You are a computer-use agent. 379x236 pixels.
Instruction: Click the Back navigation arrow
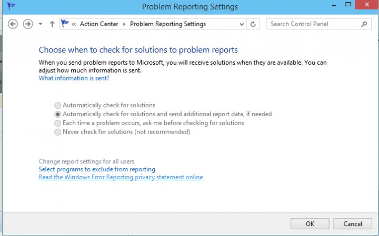coord(13,24)
